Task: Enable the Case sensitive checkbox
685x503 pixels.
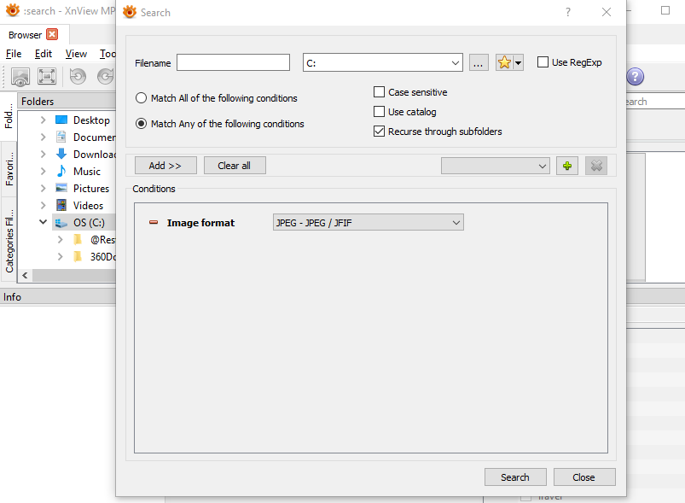Action: click(379, 92)
